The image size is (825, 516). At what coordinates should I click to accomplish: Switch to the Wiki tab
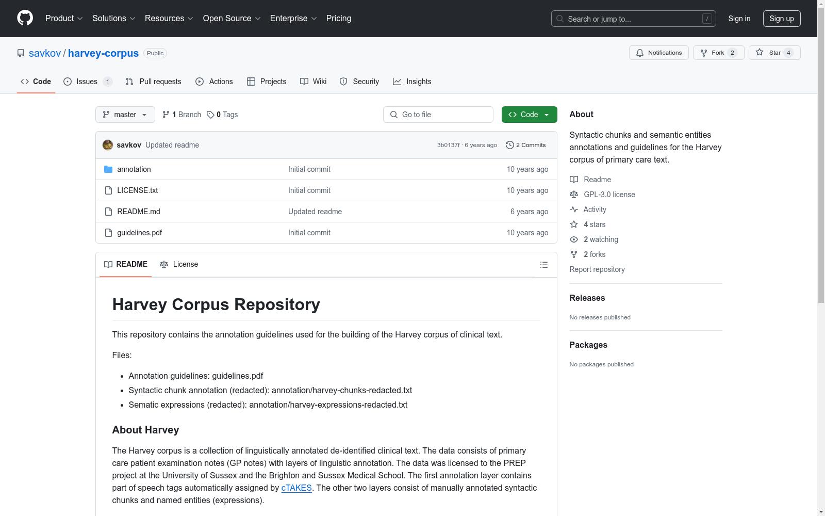click(313, 82)
